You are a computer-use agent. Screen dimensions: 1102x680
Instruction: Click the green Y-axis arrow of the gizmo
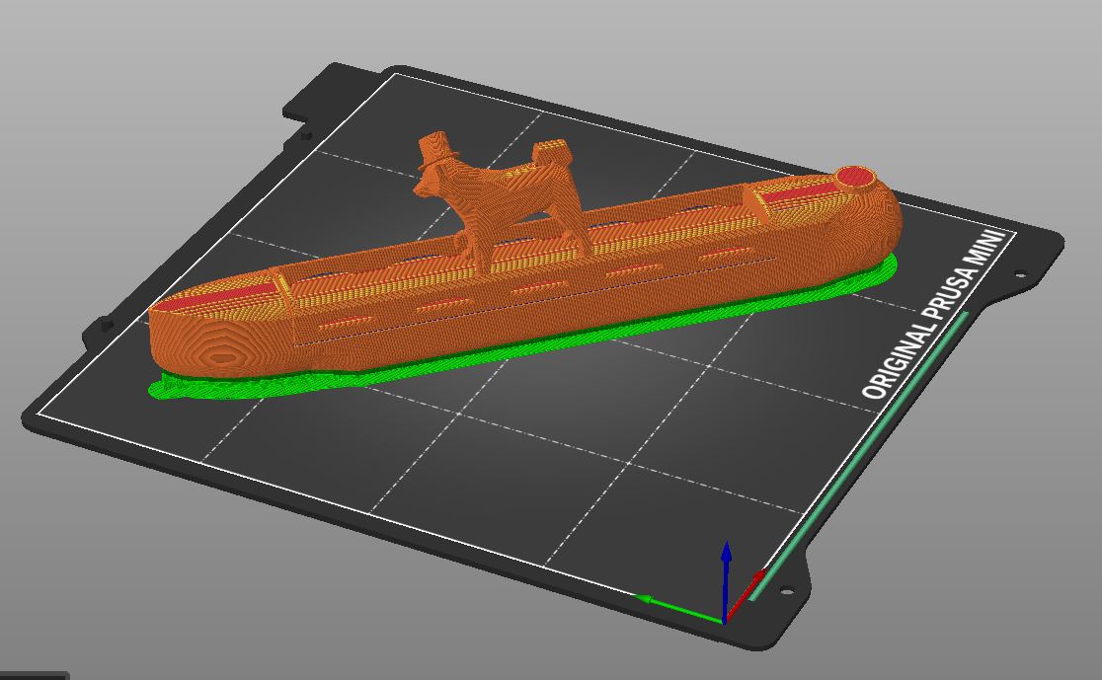click(x=679, y=599)
